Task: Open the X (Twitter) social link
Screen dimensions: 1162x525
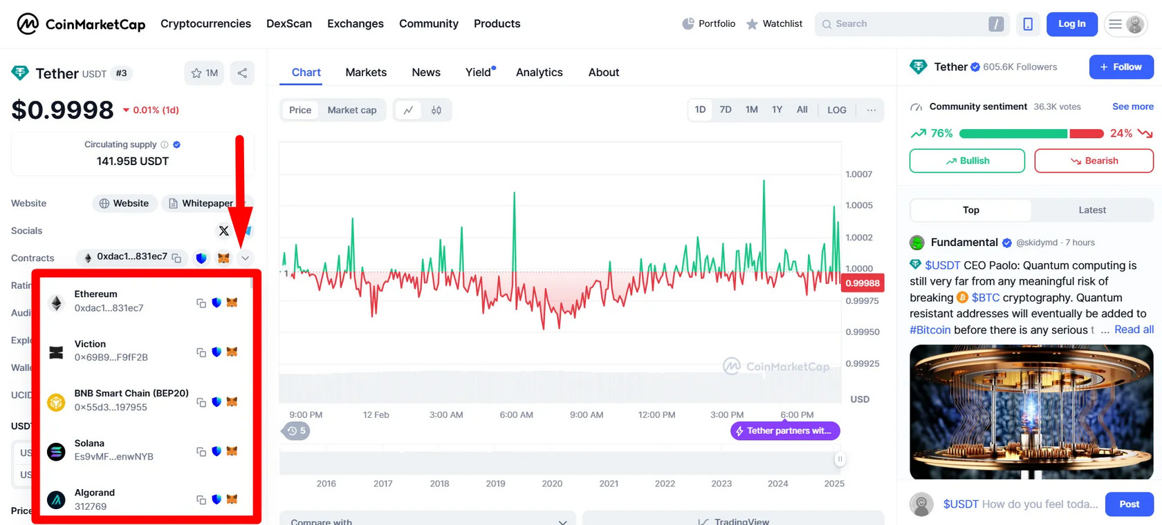Action: point(223,231)
